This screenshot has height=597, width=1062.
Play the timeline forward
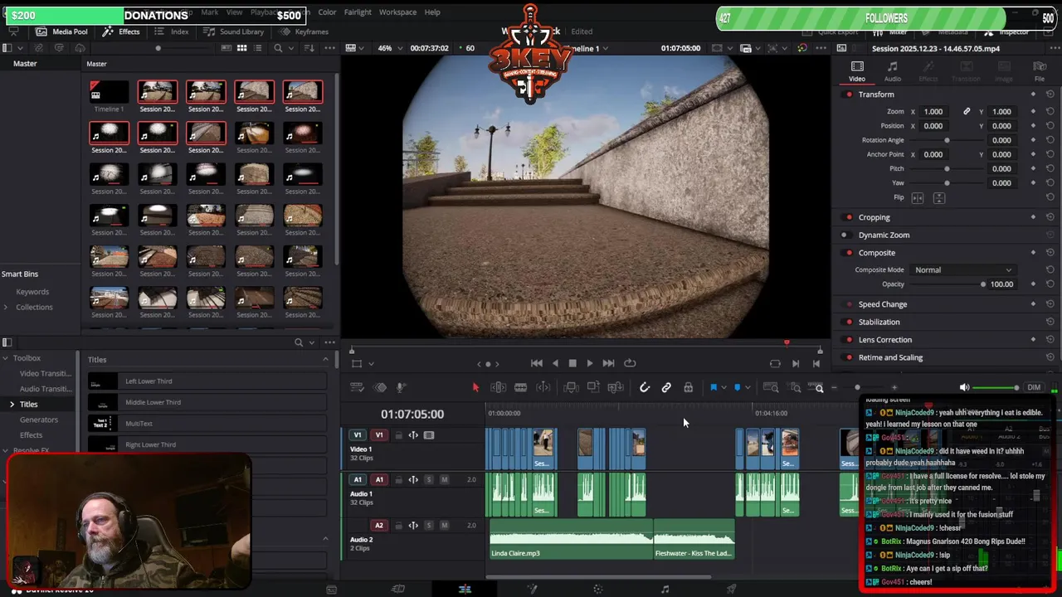click(590, 363)
